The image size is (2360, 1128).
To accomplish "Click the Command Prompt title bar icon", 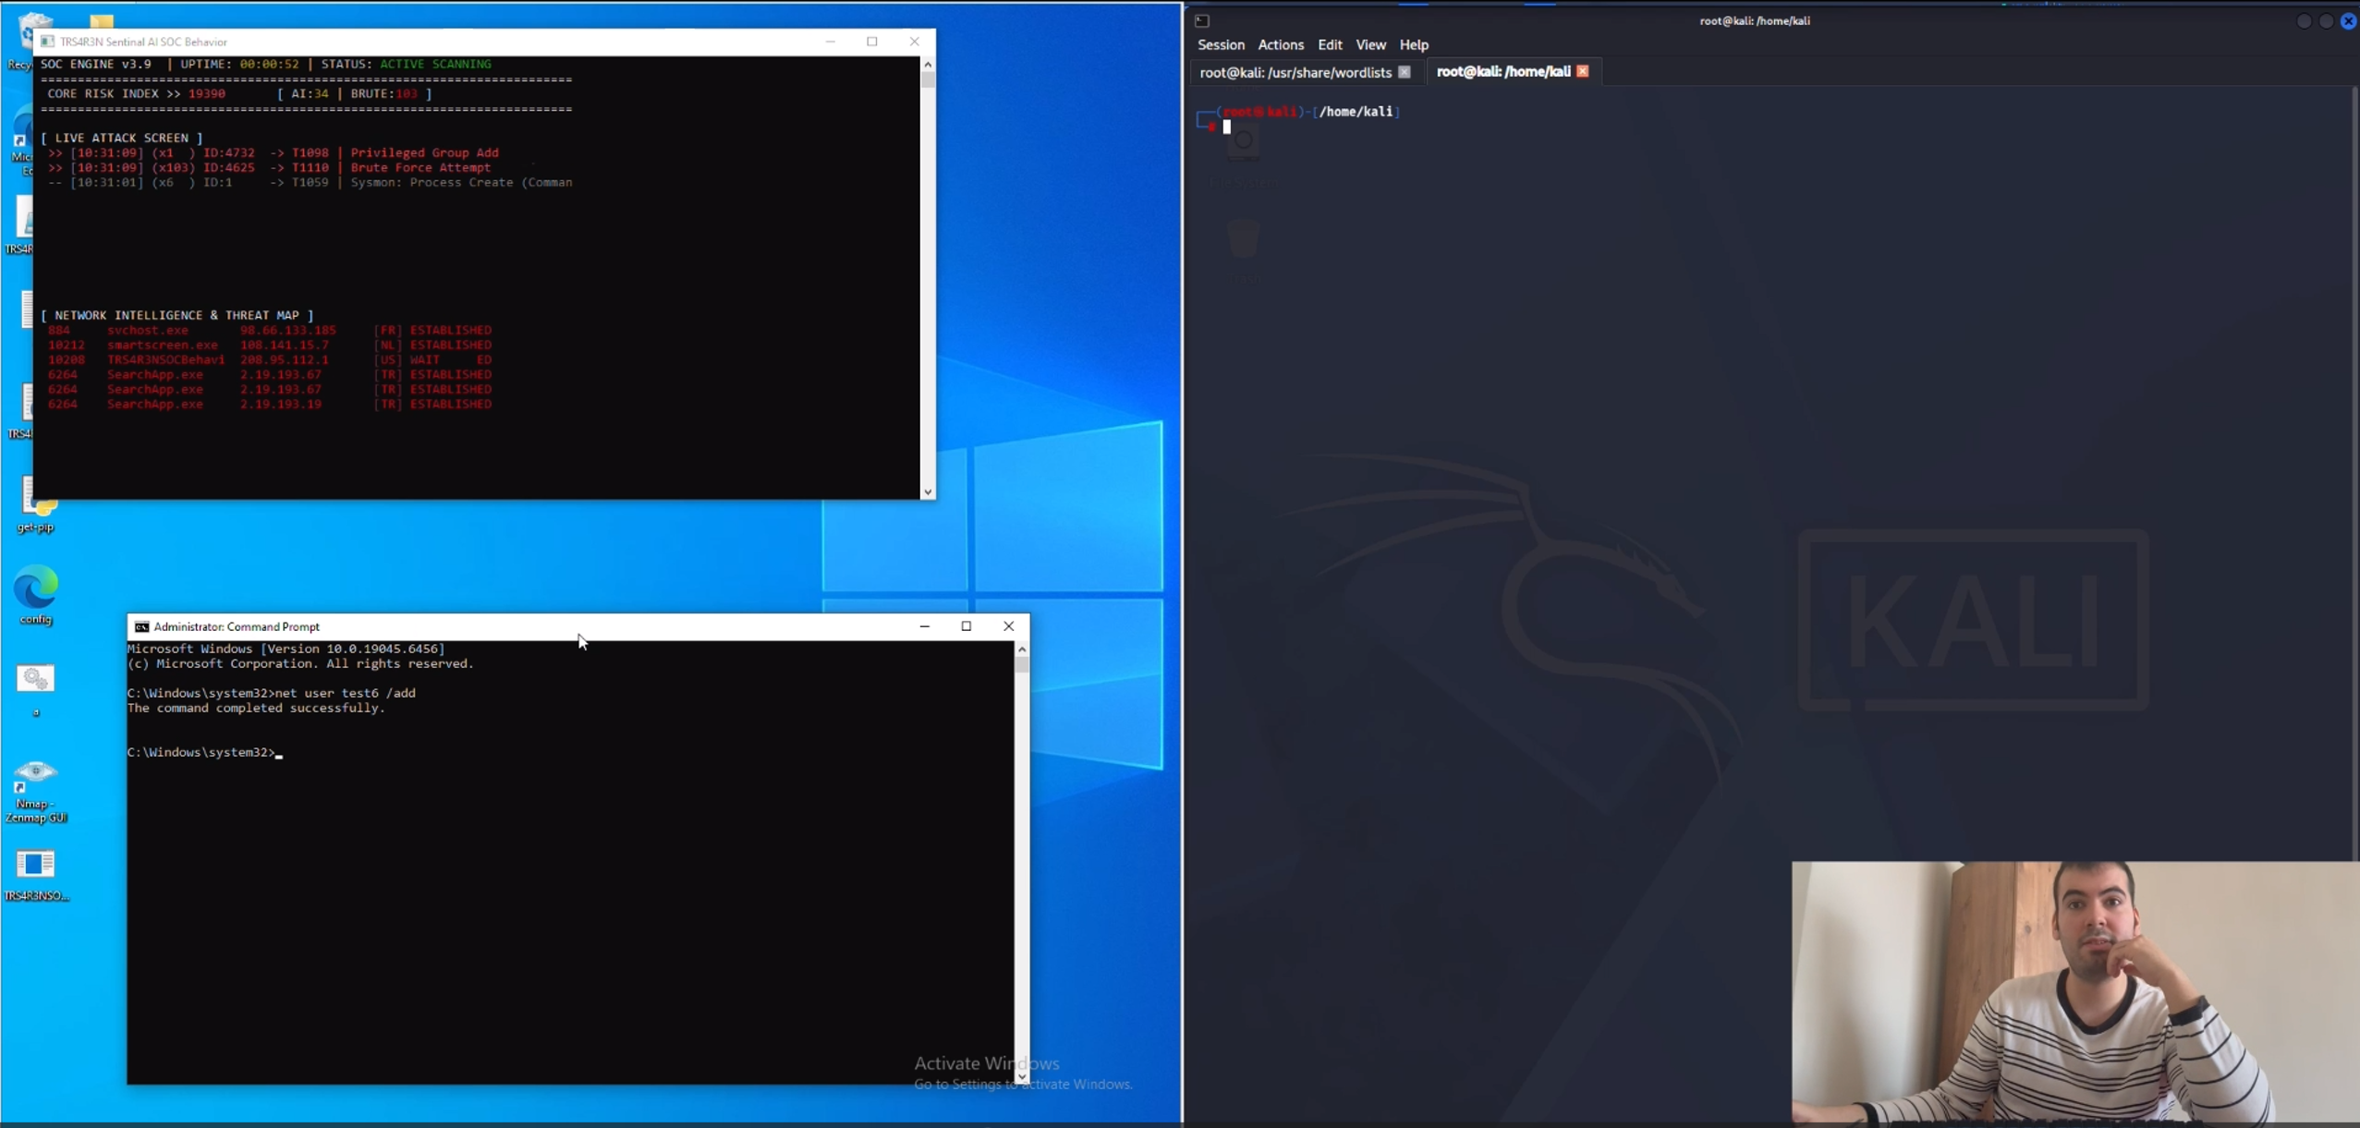I will [x=141, y=627].
